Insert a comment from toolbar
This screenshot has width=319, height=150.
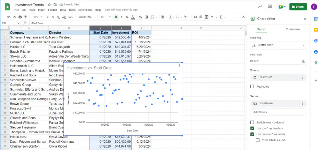click(201, 17)
